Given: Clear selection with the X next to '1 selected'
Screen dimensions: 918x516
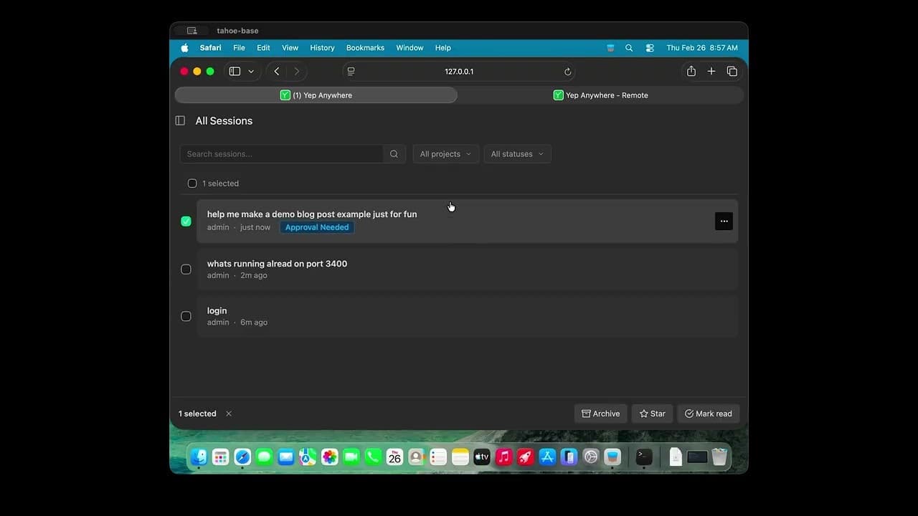Looking at the screenshot, I should [229, 414].
